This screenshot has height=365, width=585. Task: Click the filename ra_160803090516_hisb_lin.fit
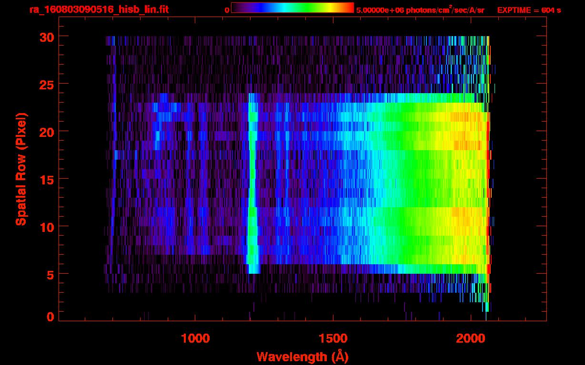[99, 10]
